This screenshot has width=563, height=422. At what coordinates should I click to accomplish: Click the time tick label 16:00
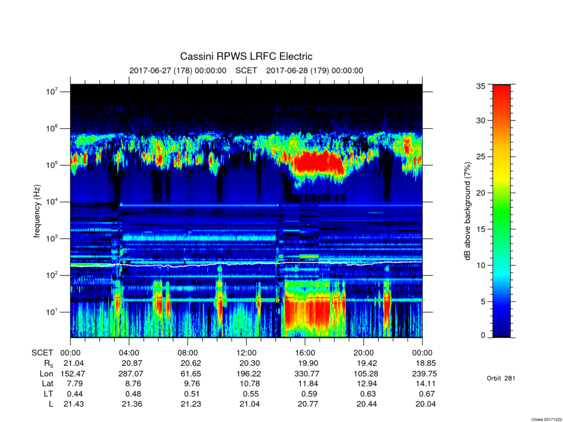305,353
